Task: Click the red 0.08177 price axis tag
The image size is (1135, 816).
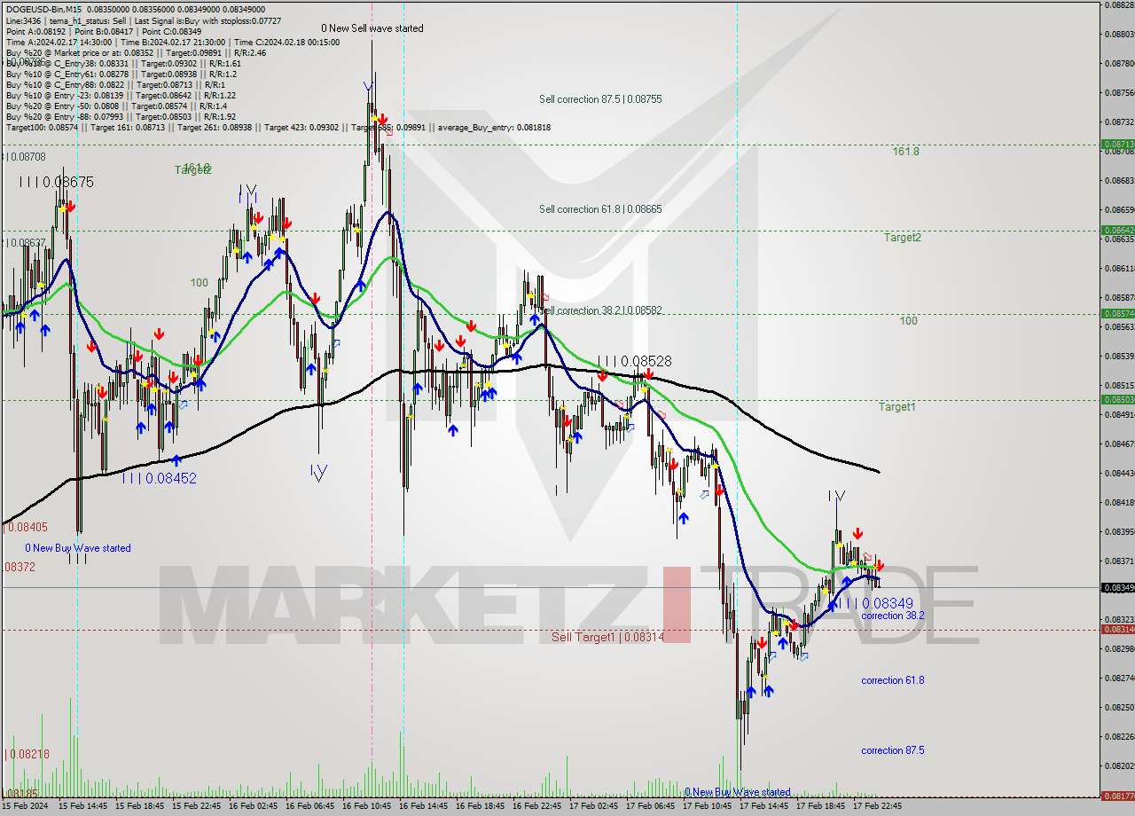Action: click(x=1117, y=796)
